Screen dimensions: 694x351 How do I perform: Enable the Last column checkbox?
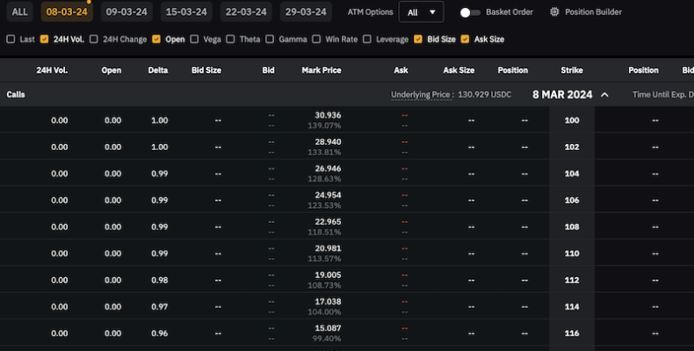[x=11, y=39]
